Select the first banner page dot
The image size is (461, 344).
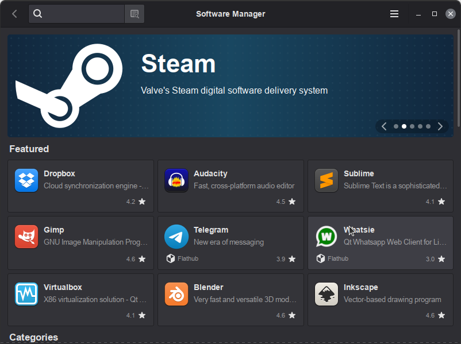click(396, 126)
